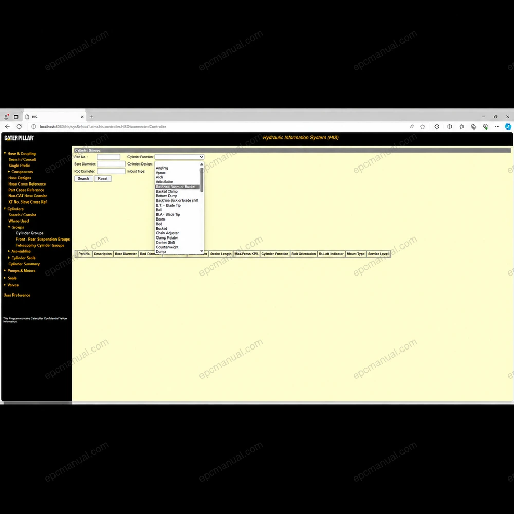The image size is (514, 514).
Task: Focus the Part No. input field
Action: [108, 157]
